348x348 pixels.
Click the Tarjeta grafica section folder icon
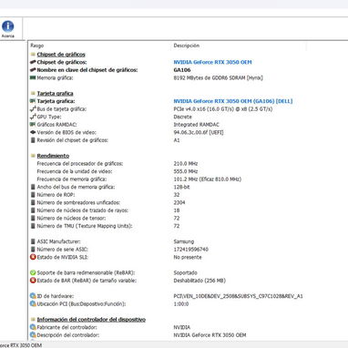coord(33,93)
